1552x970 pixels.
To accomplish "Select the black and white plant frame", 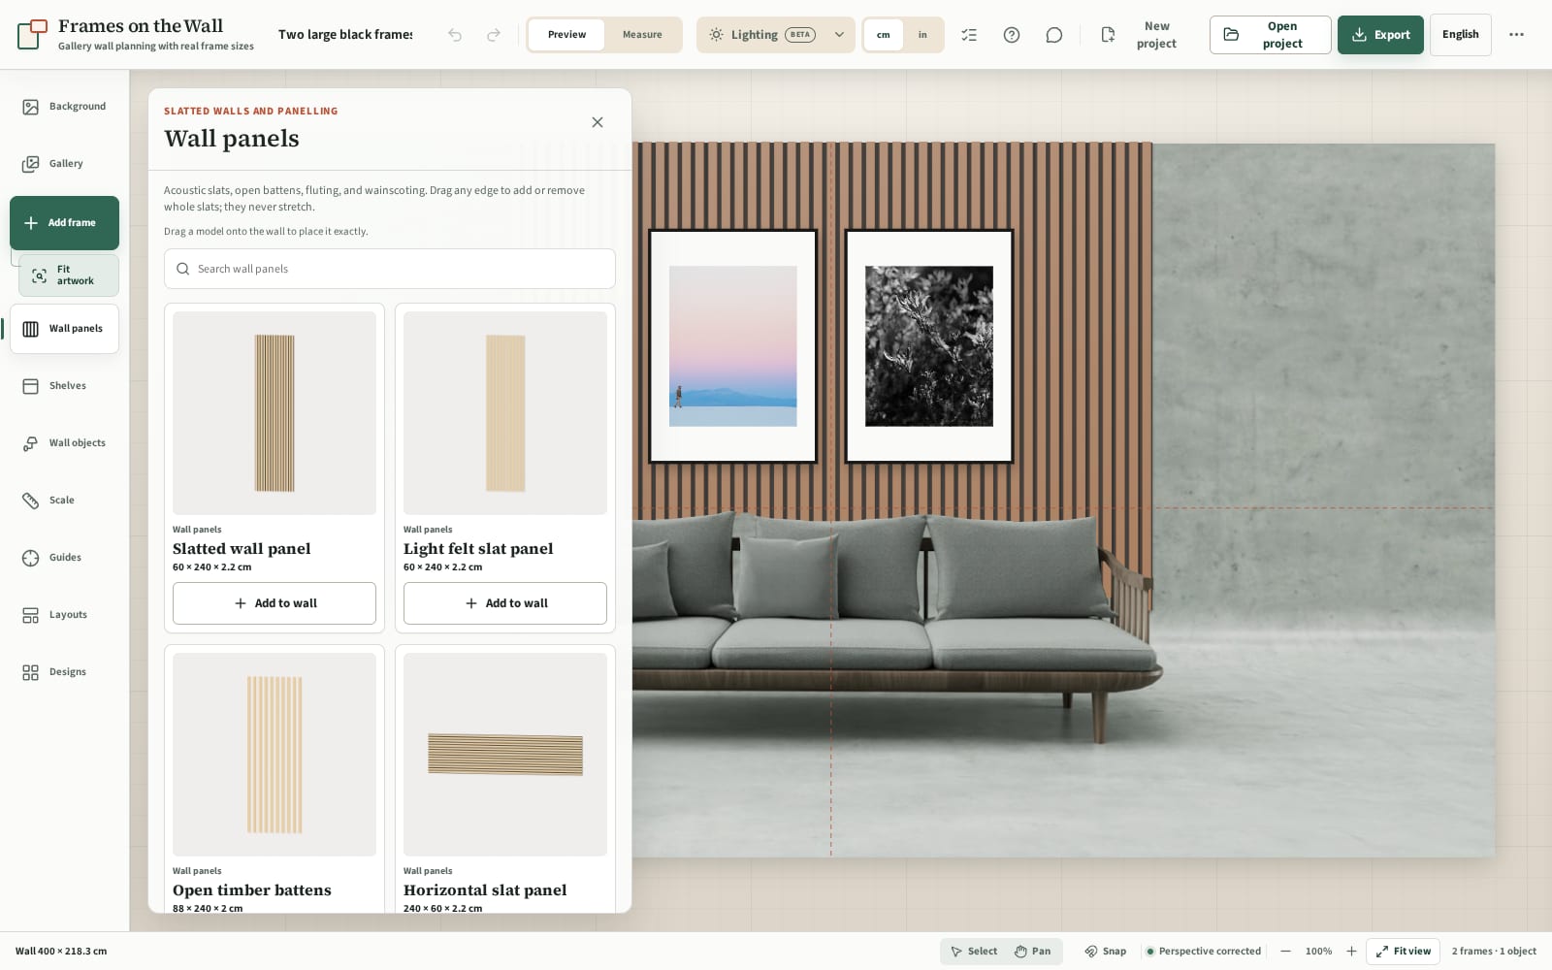I will 929,346.
